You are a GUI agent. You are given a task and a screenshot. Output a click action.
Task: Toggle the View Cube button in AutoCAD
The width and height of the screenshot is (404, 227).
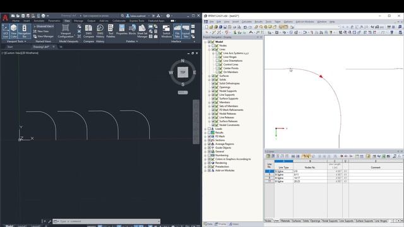[14, 31]
